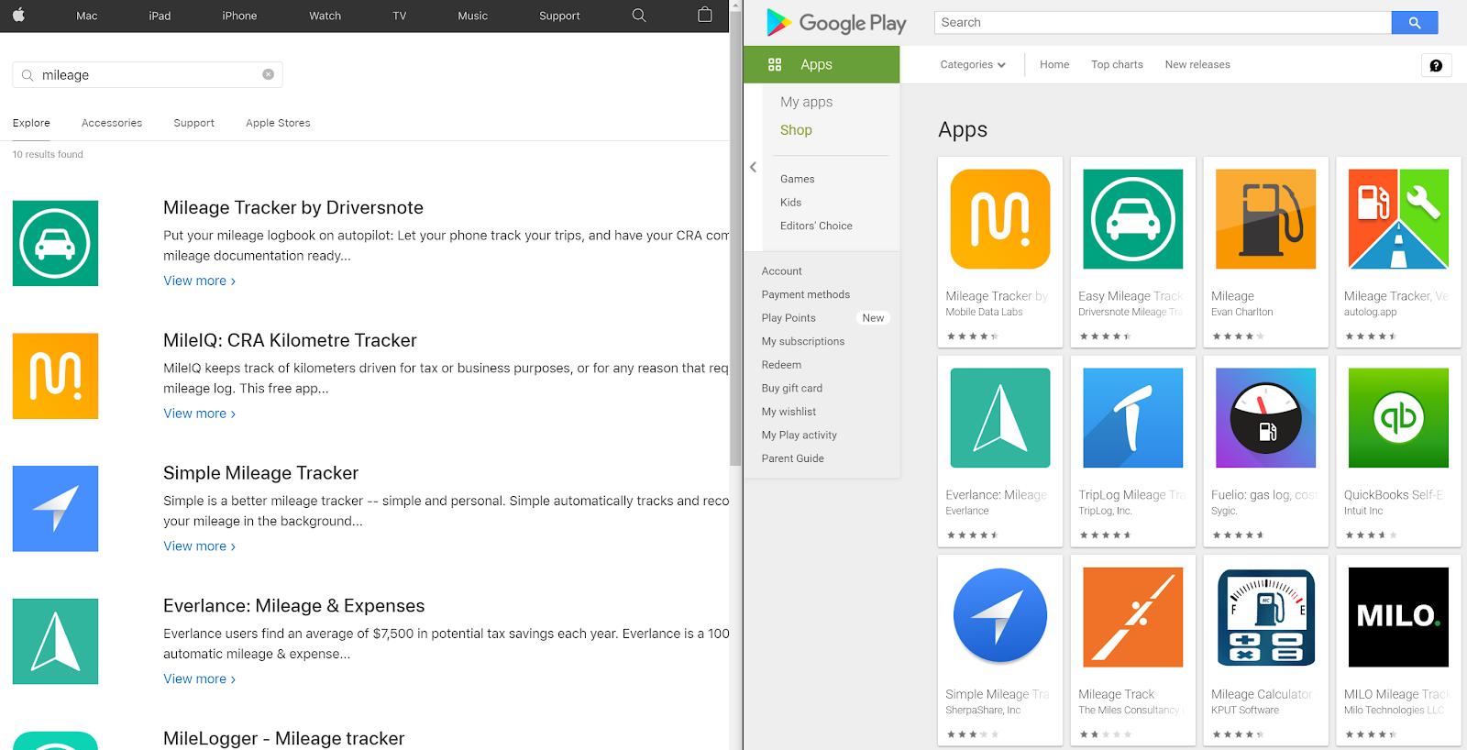Open the Mileage Tracker by Mobile Data Labs app icon

click(x=1000, y=219)
